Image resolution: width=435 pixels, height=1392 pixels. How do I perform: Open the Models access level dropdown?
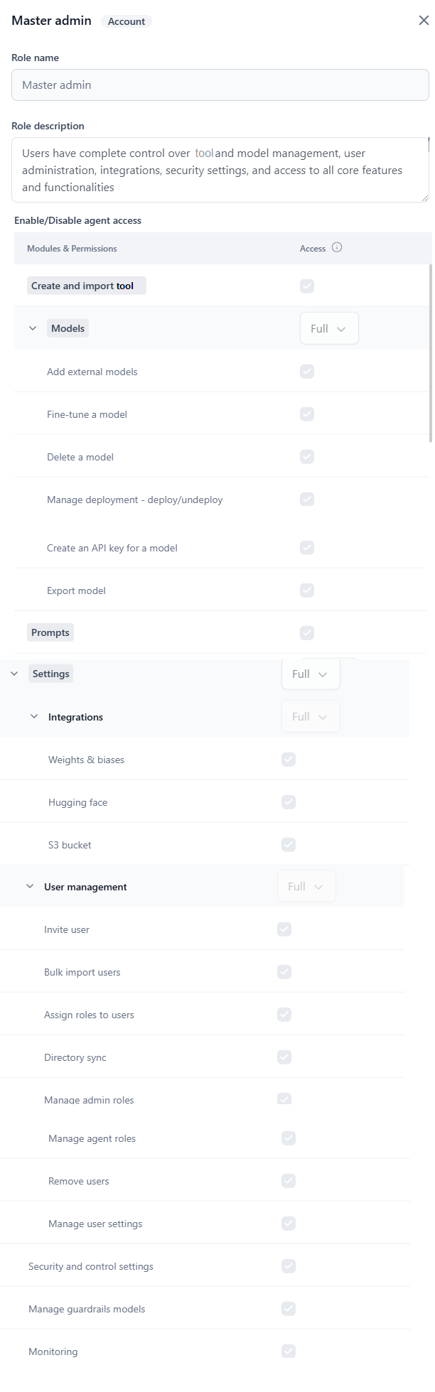[329, 329]
